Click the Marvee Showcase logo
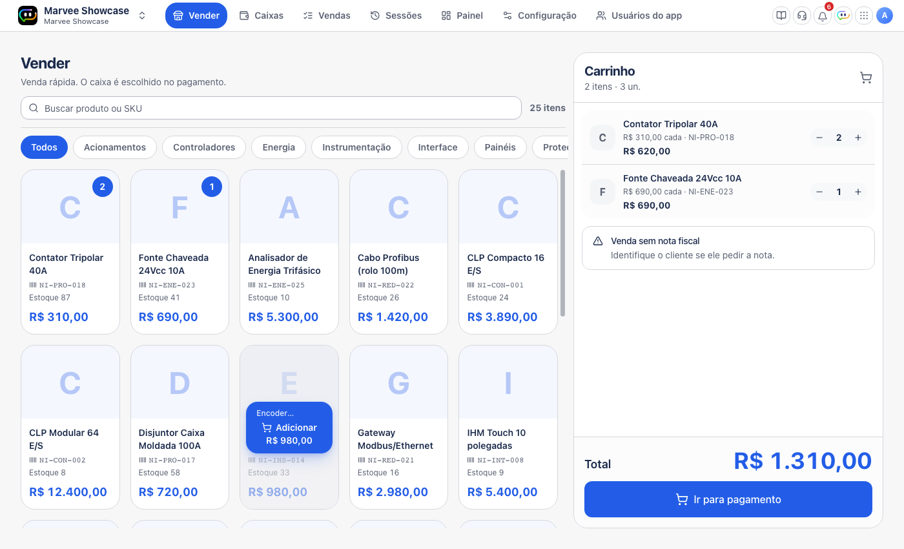Screen dimensions: 904x549 28,16
